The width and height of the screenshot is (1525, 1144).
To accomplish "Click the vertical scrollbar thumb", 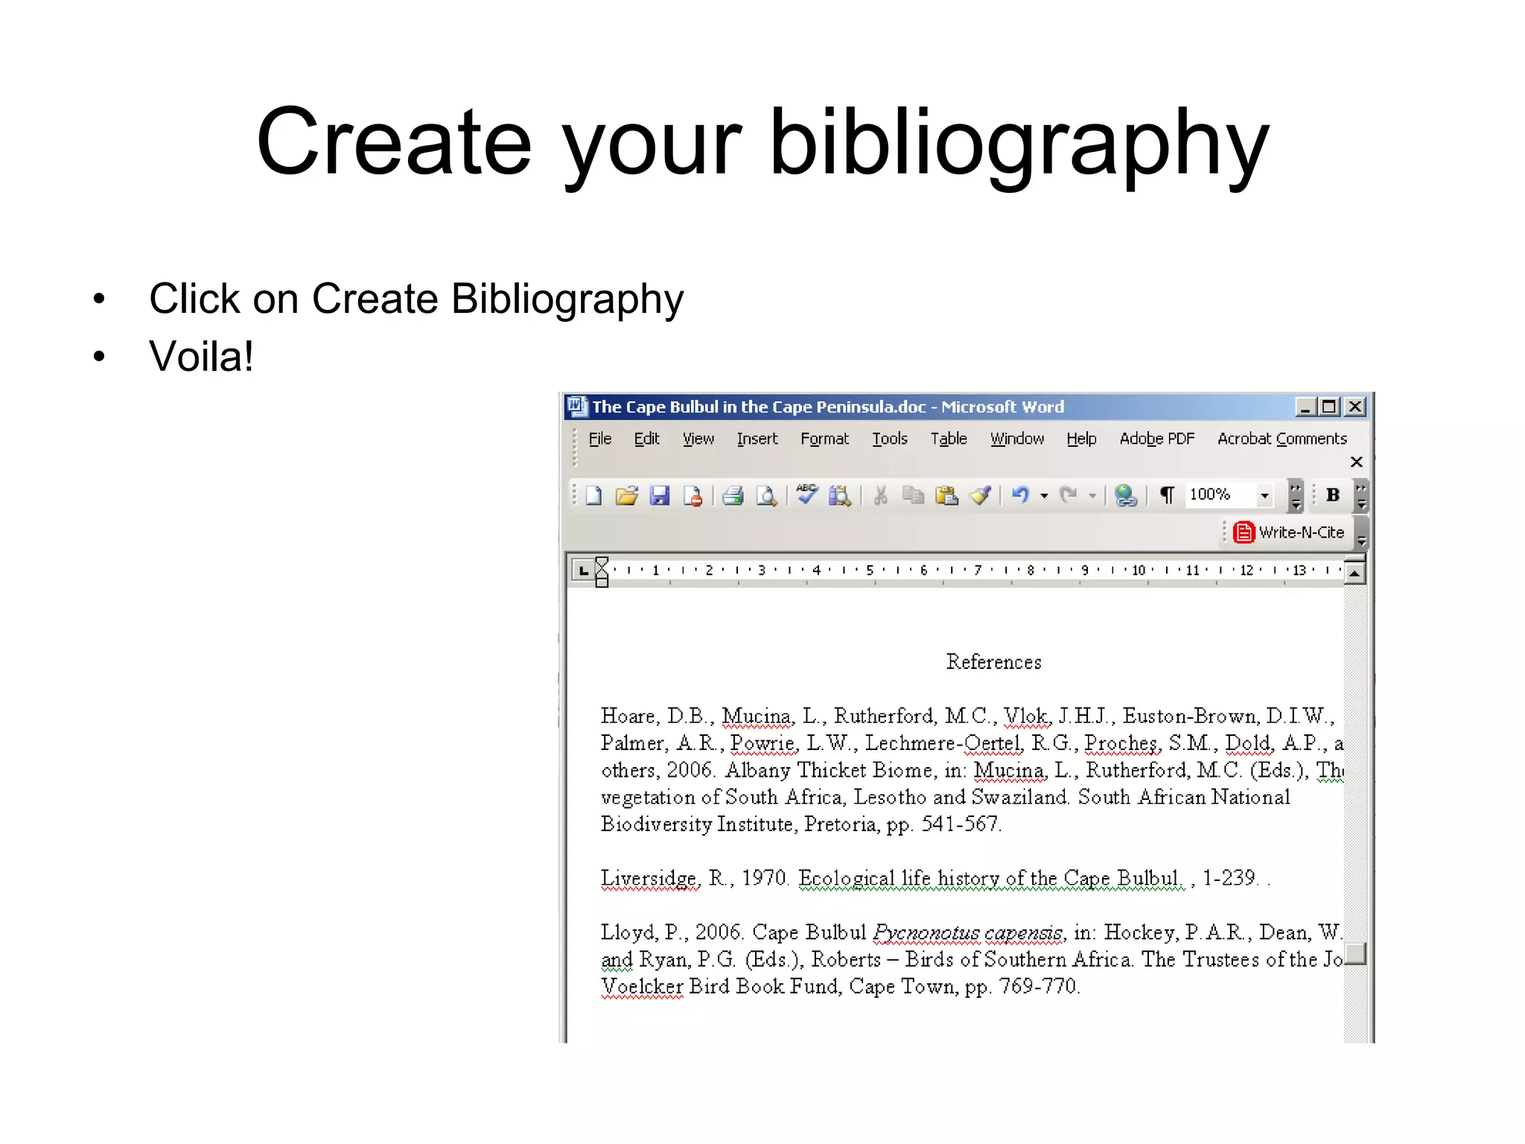I will coord(1356,953).
